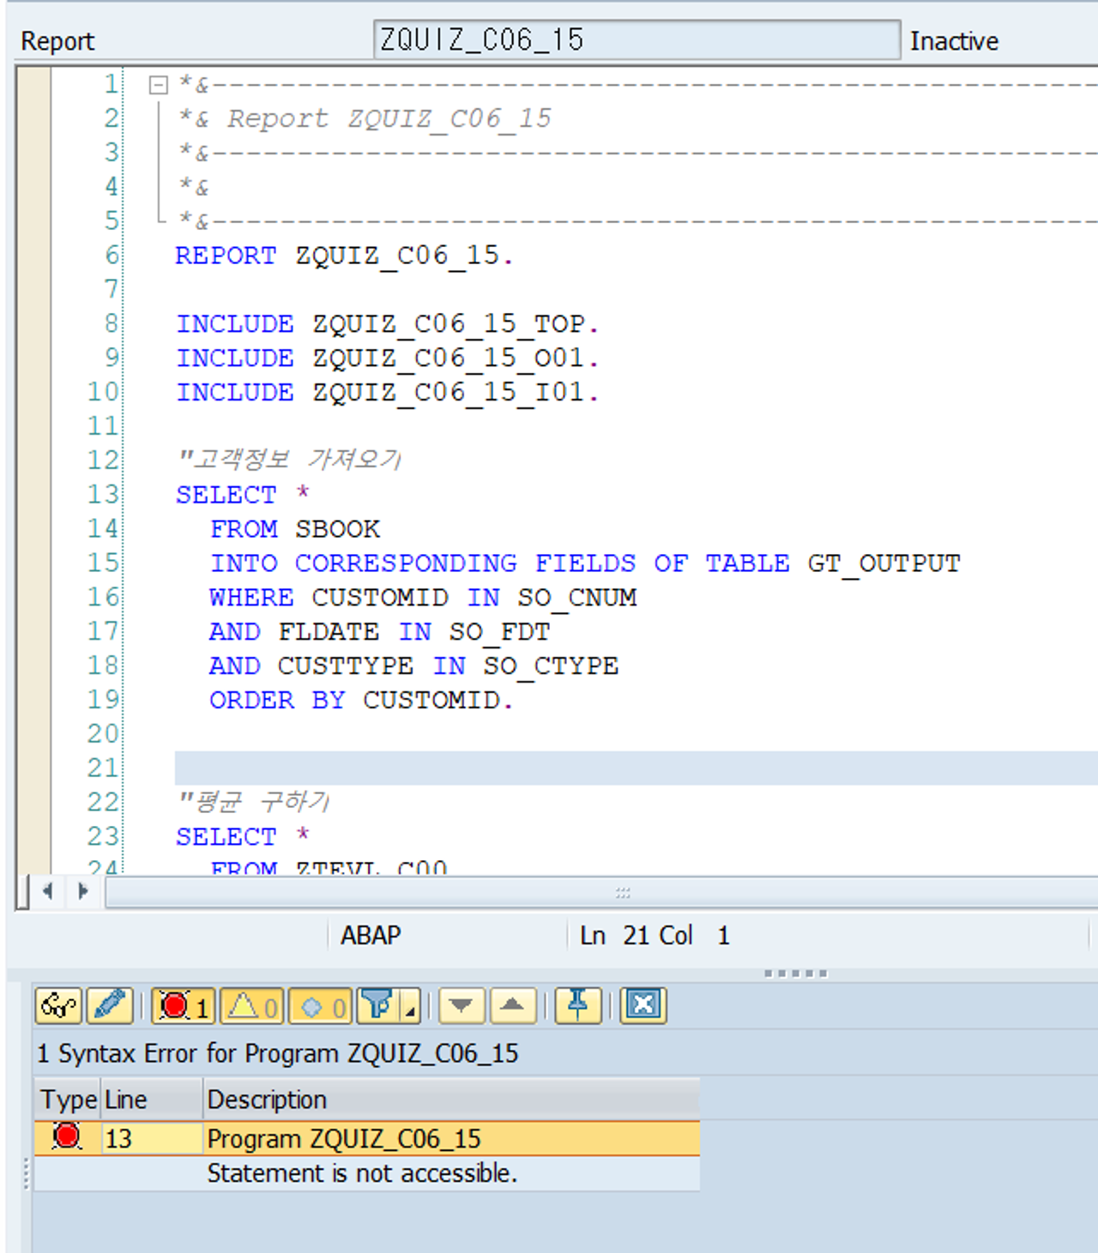Click SO_CTYPE on line 18
This screenshot has height=1253, width=1098.
[x=551, y=666]
